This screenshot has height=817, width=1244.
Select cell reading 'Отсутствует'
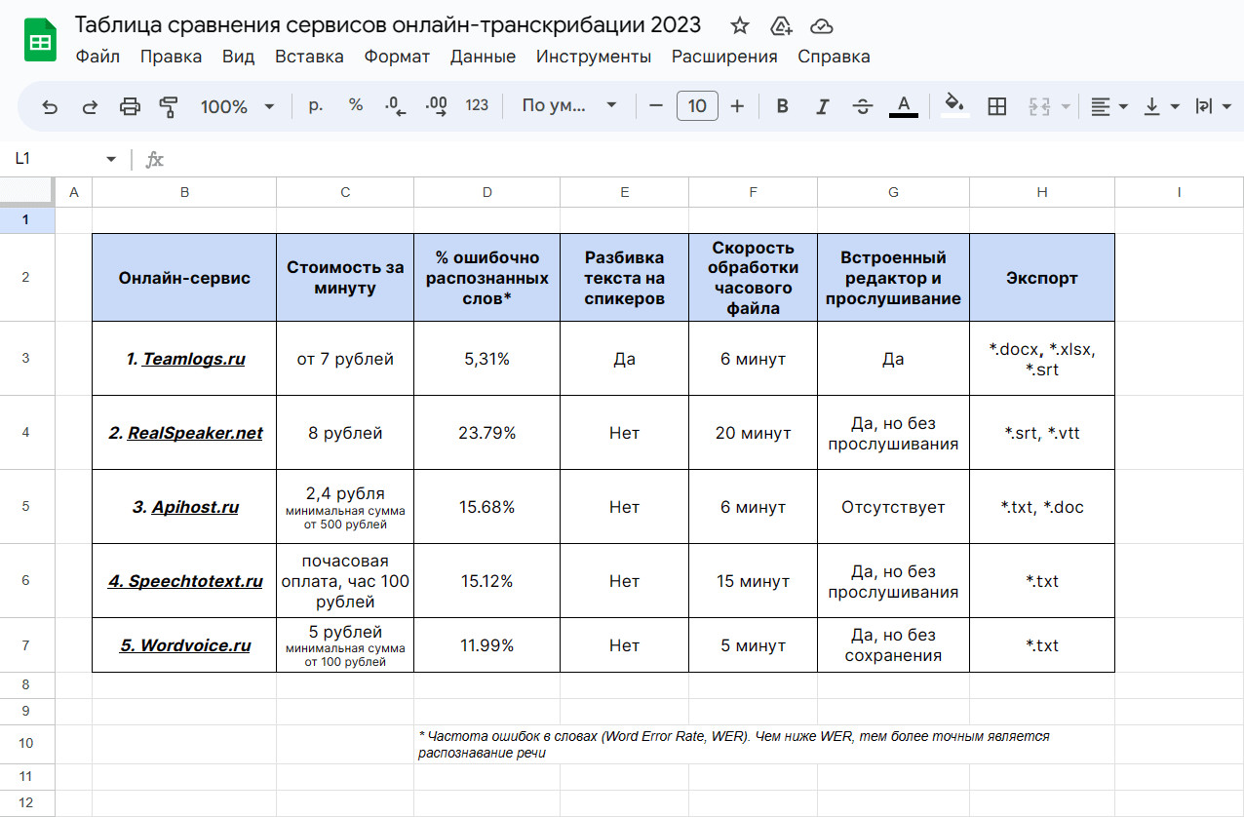point(893,507)
